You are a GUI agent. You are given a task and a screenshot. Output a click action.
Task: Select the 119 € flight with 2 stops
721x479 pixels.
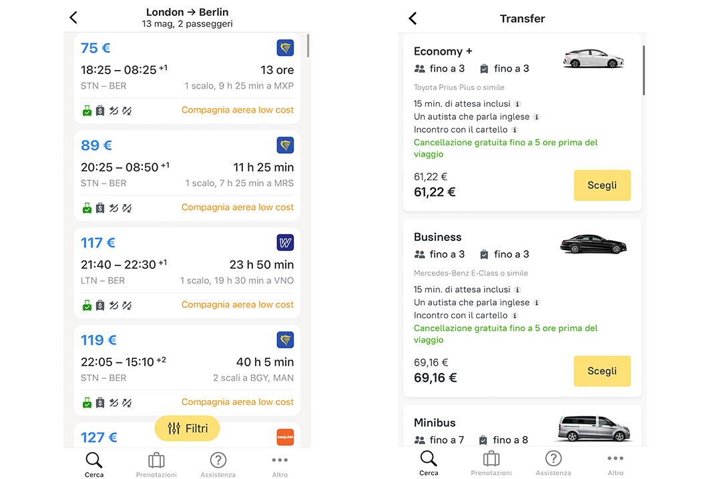coord(187,370)
